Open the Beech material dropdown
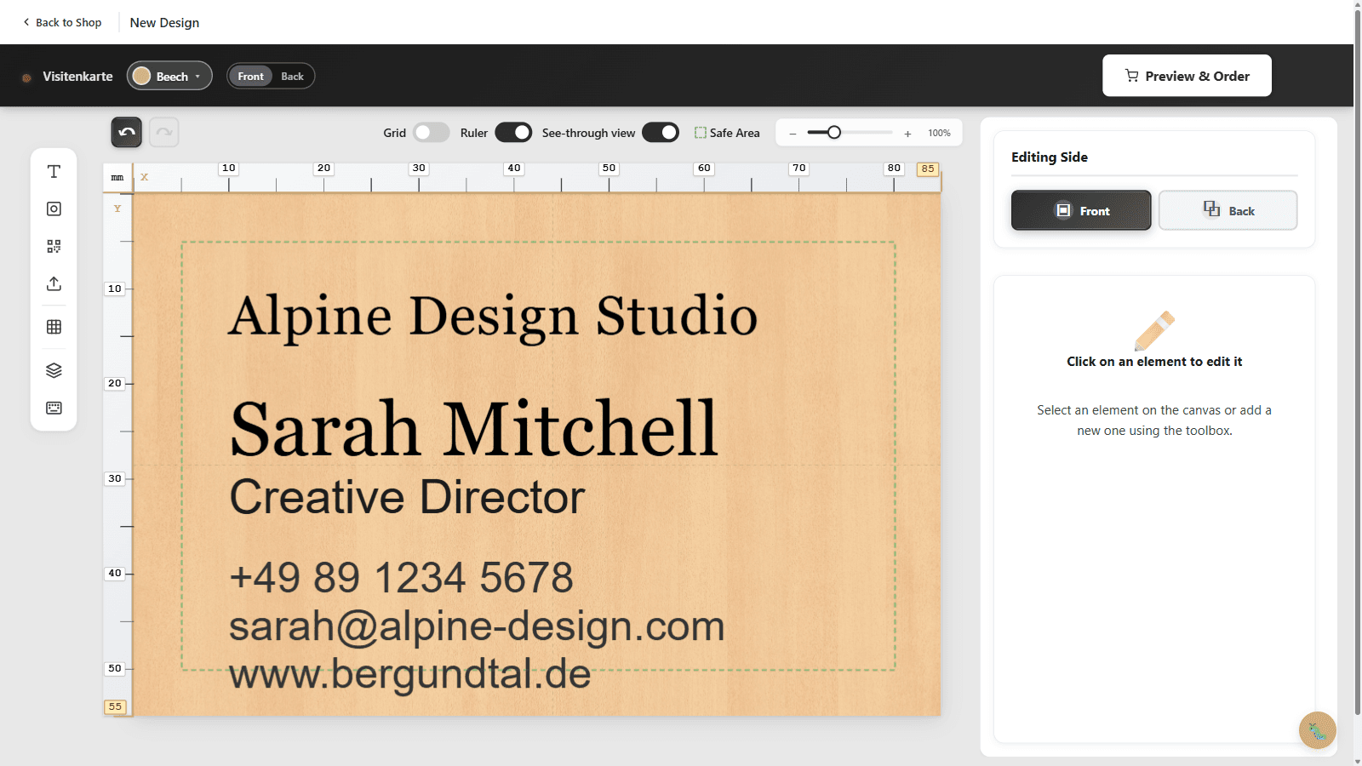1362x766 pixels. coord(169,76)
